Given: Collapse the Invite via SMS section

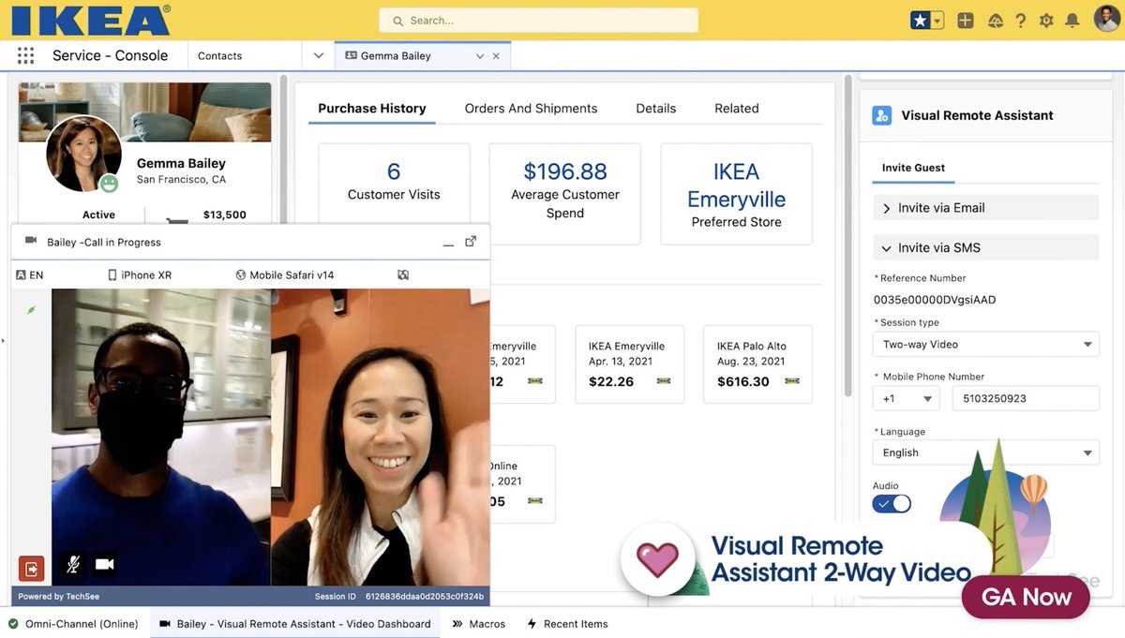Looking at the screenshot, I should coord(985,247).
